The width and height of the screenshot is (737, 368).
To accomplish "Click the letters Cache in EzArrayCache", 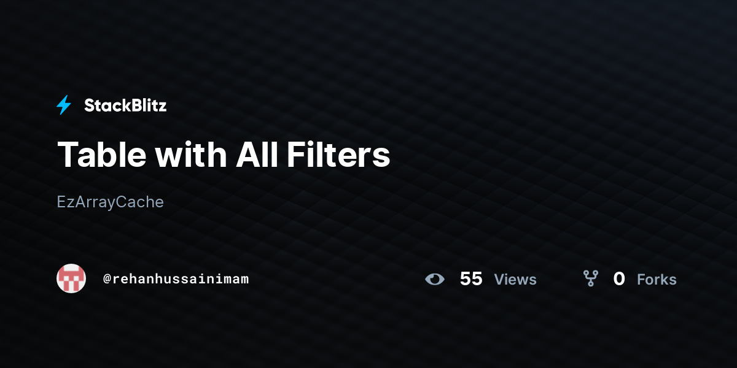I will (x=141, y=202).
